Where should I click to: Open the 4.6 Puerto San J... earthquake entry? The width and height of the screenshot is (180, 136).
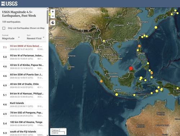(x=23, y=76)
